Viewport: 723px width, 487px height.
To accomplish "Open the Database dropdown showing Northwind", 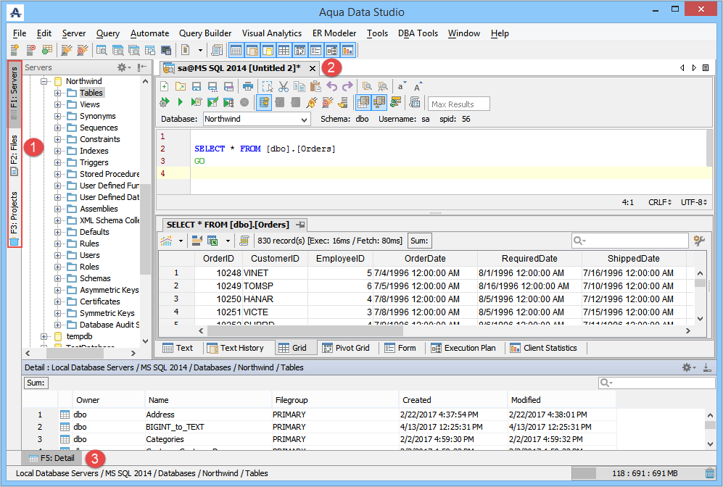I will (x=255, y=119).
